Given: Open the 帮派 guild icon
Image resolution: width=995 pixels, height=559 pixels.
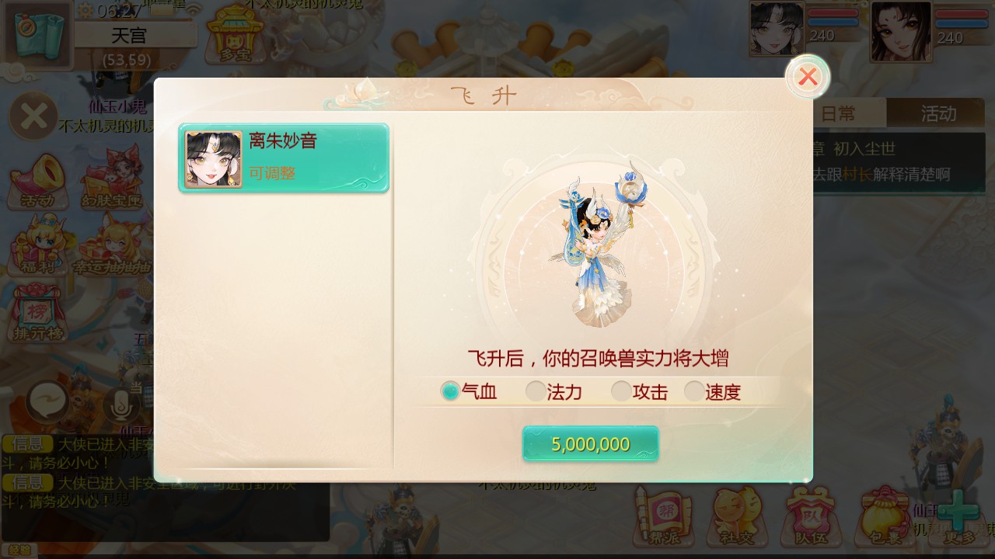Looking at the screenshot, I should (663, 516).
